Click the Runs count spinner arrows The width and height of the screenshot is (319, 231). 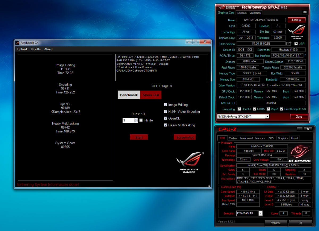[x=136, y=120]
